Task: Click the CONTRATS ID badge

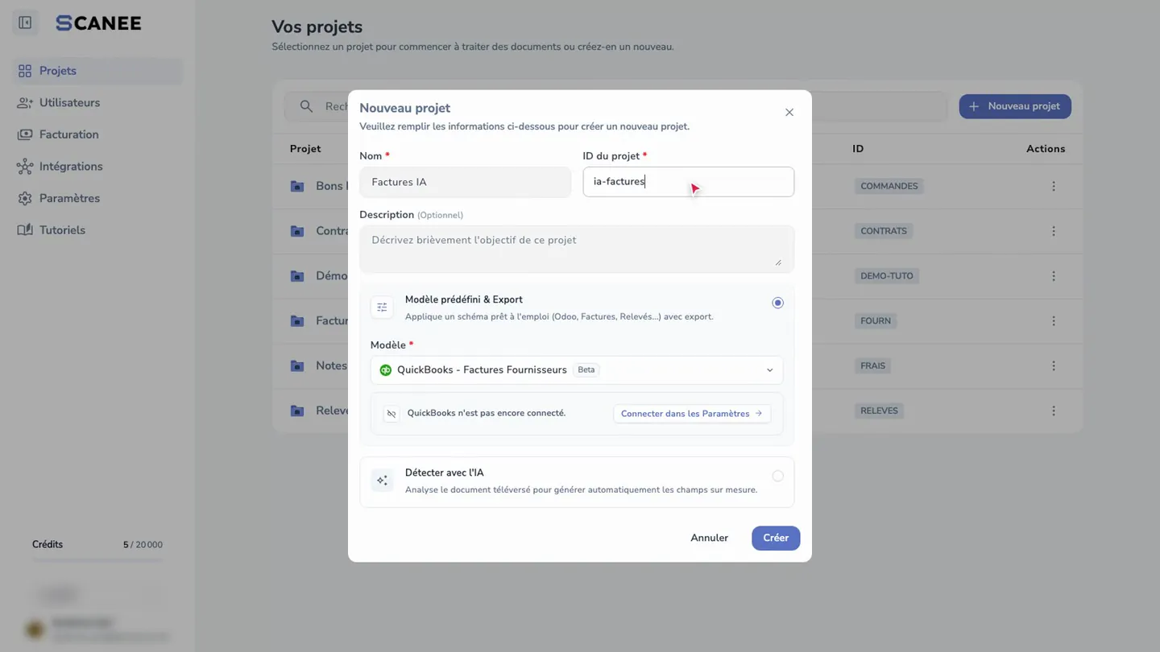Action: [x=884, y=231]
